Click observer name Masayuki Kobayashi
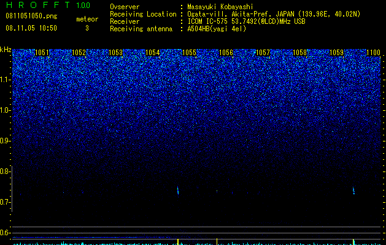The height and width of the screenshot is (245, 386). (x=220, y=7)
